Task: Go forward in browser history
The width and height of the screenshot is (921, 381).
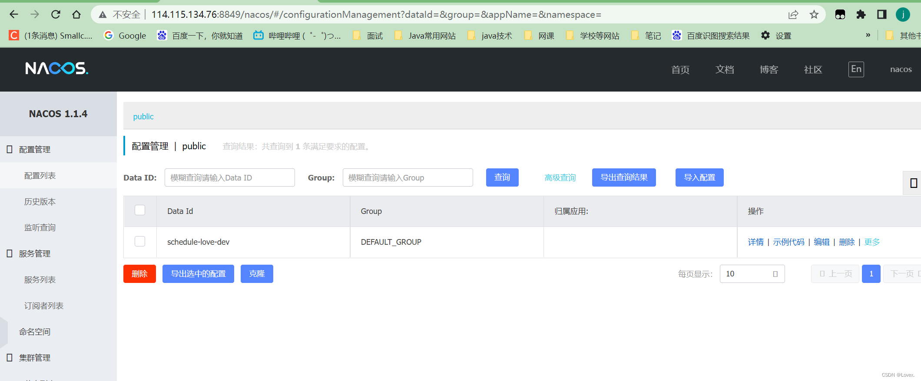Action: (x=35, y=15)
